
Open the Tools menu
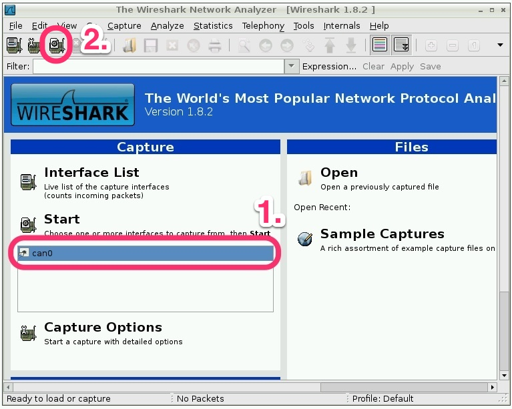pyautogui.click(x=304, y=25)
